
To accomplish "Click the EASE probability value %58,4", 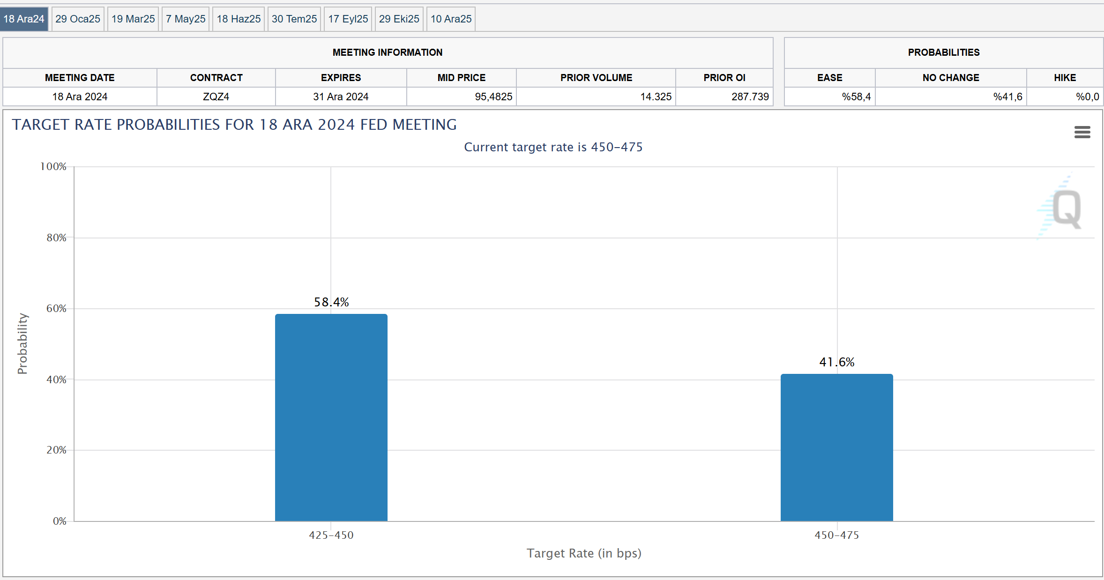I will [x=856, y=97].
